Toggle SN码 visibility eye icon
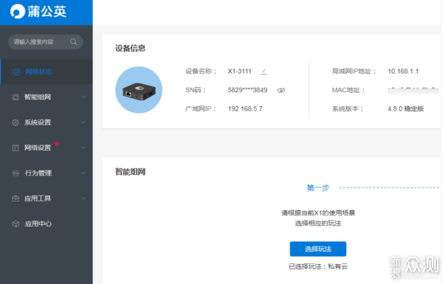Screen dimensions: 445x284 pos(281,90)
